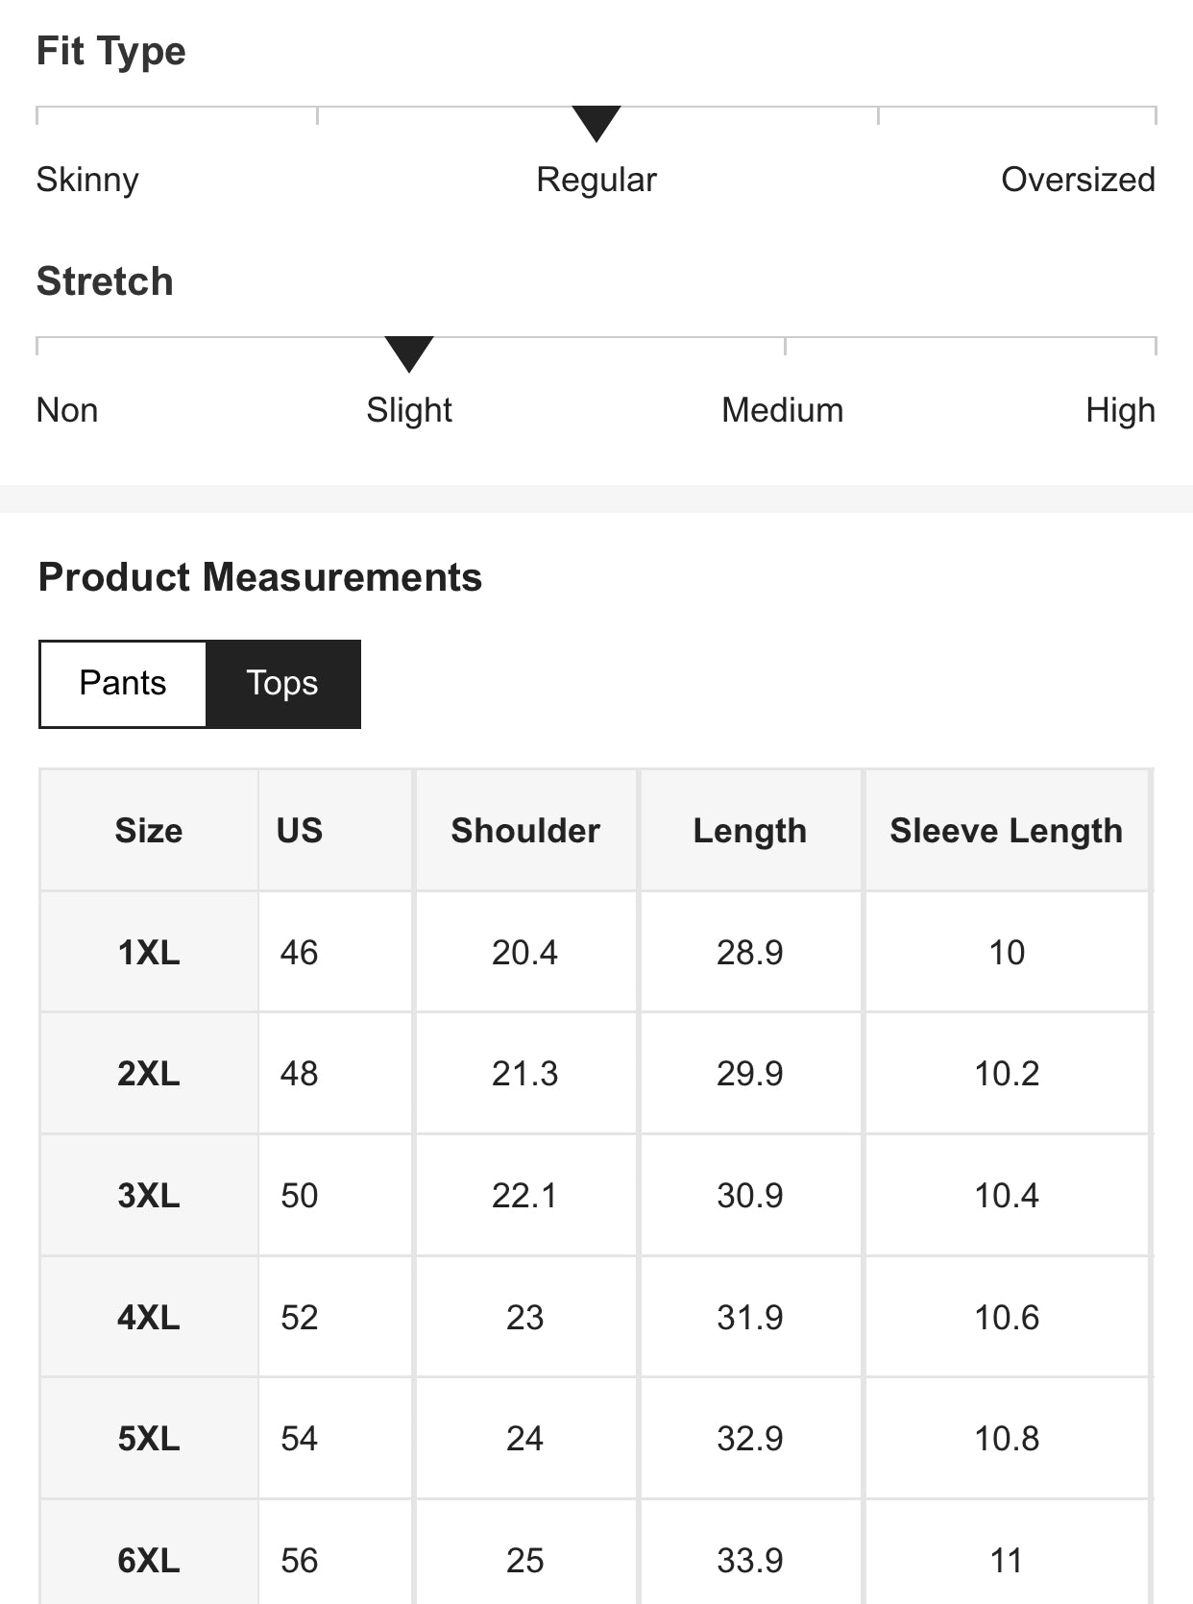Image resolution: width=1193 pixels, height=1604 pixels.
Task: Select the Tops measurements tab
Action: [282, 683]
